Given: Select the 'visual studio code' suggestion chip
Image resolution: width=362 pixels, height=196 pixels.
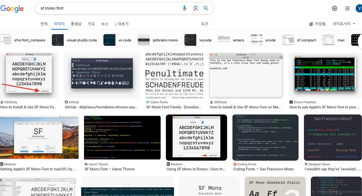Looking at the screenshot, I should pyautogui.click(x=76, y=40).
